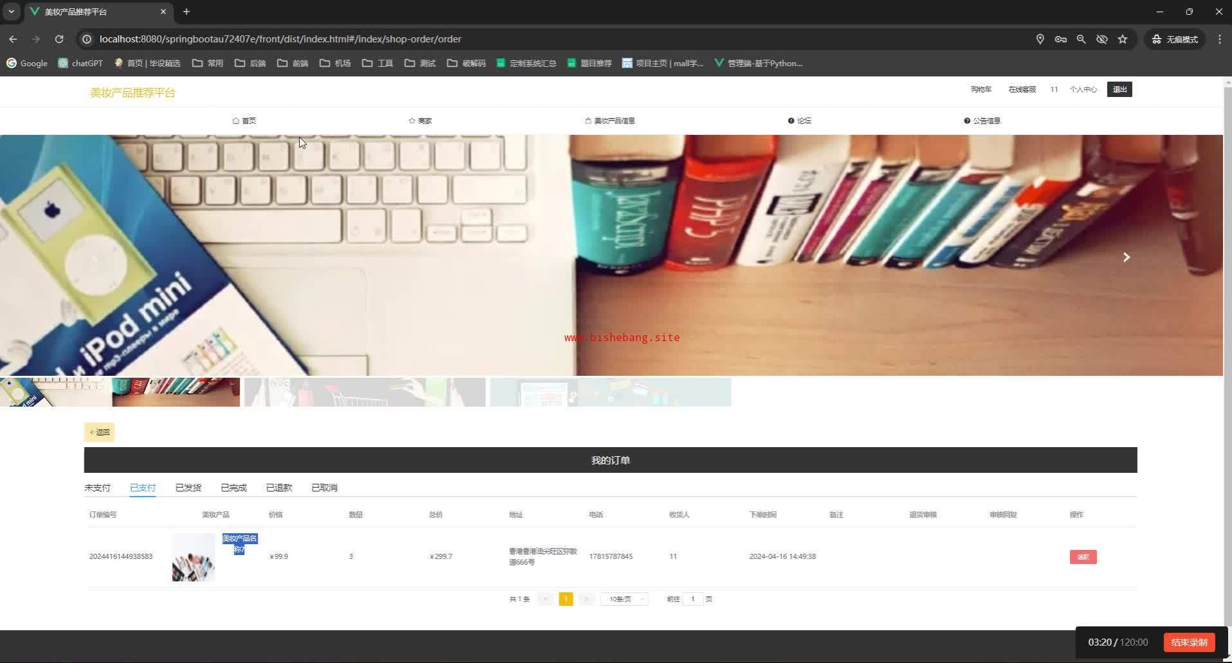
Task: Open the 购物车 shopping cart link
Action: click(981, 89)
